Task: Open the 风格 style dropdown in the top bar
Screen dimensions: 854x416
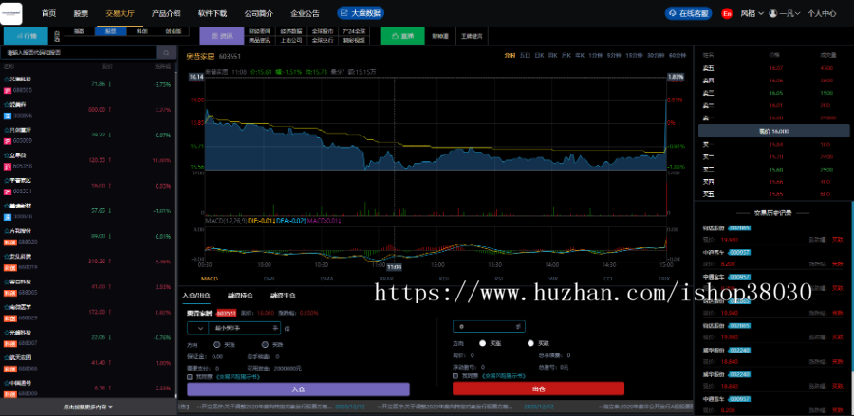Action: [x=752, y=13]
